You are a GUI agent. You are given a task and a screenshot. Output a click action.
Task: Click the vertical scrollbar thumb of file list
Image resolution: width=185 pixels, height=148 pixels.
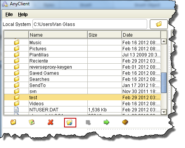coord(164,83)
